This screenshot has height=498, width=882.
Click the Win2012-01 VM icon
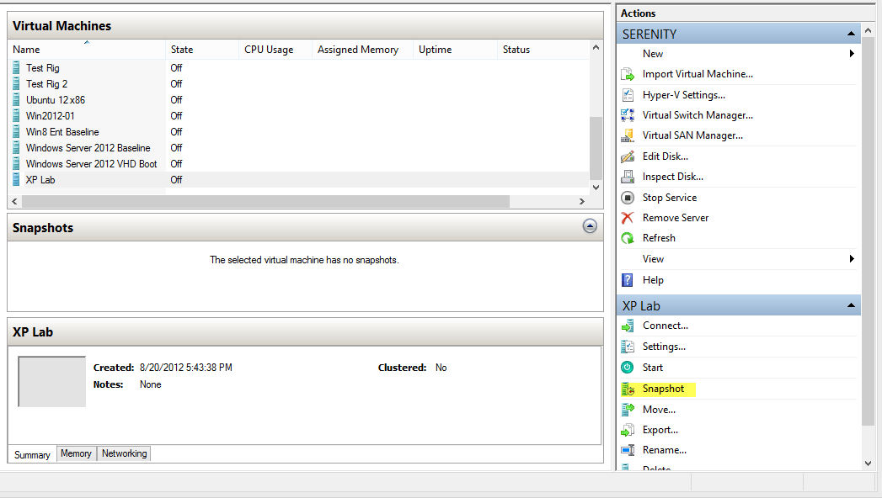click(x=16, y=115)
